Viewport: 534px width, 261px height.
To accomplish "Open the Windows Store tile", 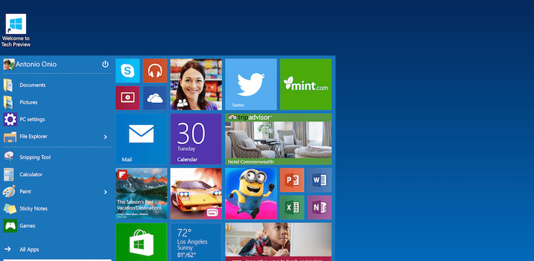I will coord(141,242).
